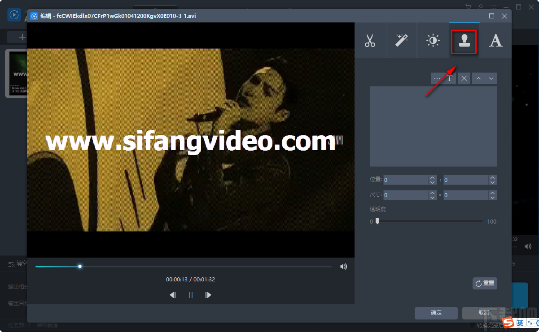Click the first size width input field
This screenshot has width=539, height=332.
(405, 195)
